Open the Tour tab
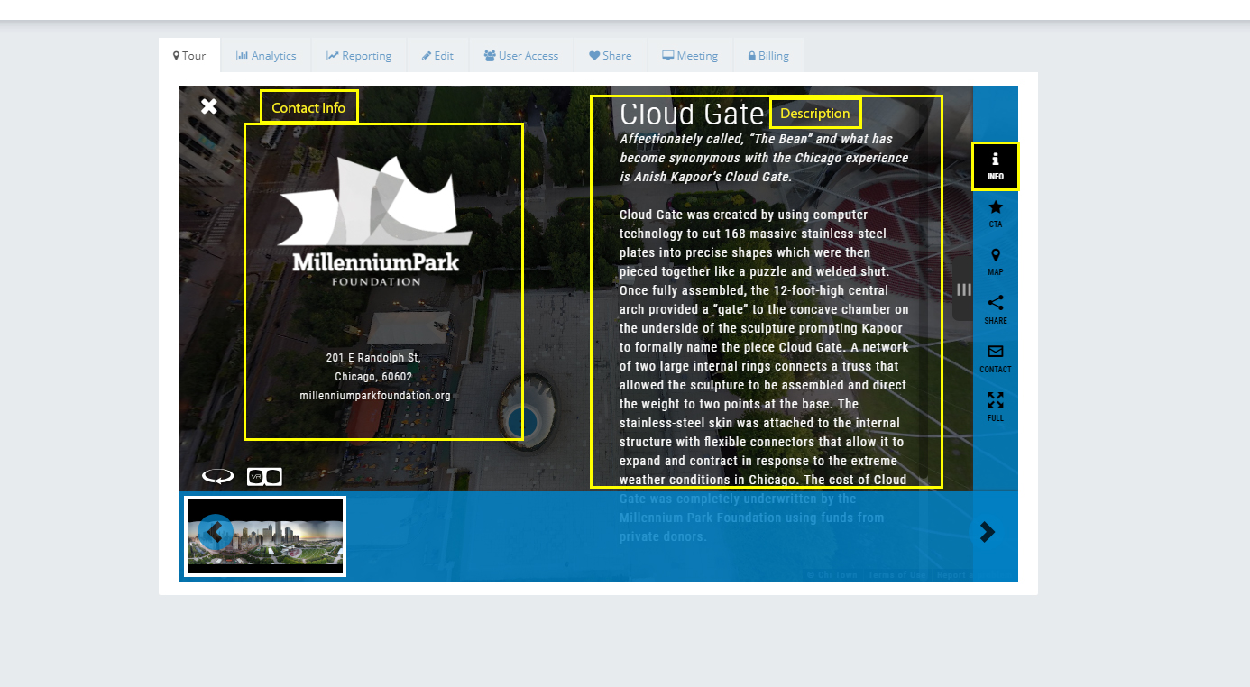The image size is (1250, 687). 189,55
